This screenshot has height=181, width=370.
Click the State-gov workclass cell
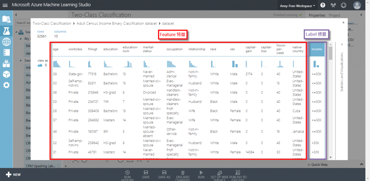pyautogui.click(x=75, y=74)
